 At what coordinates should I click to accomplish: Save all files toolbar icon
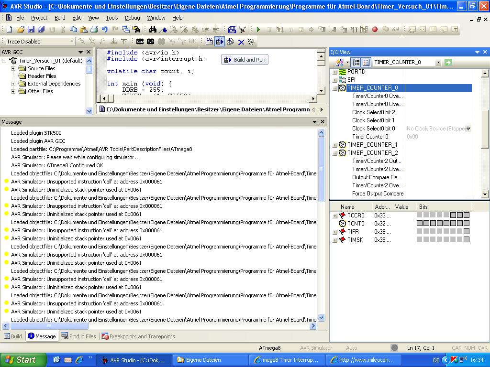tap(41, 29)
